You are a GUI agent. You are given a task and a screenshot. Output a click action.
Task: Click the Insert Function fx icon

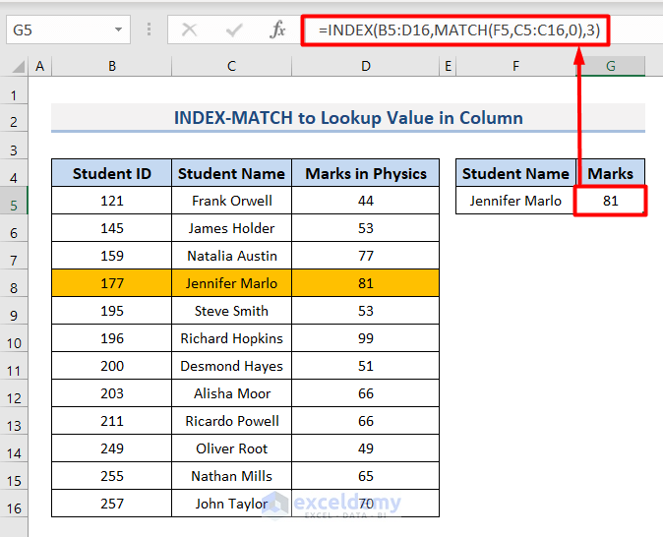tap(277, 30)
